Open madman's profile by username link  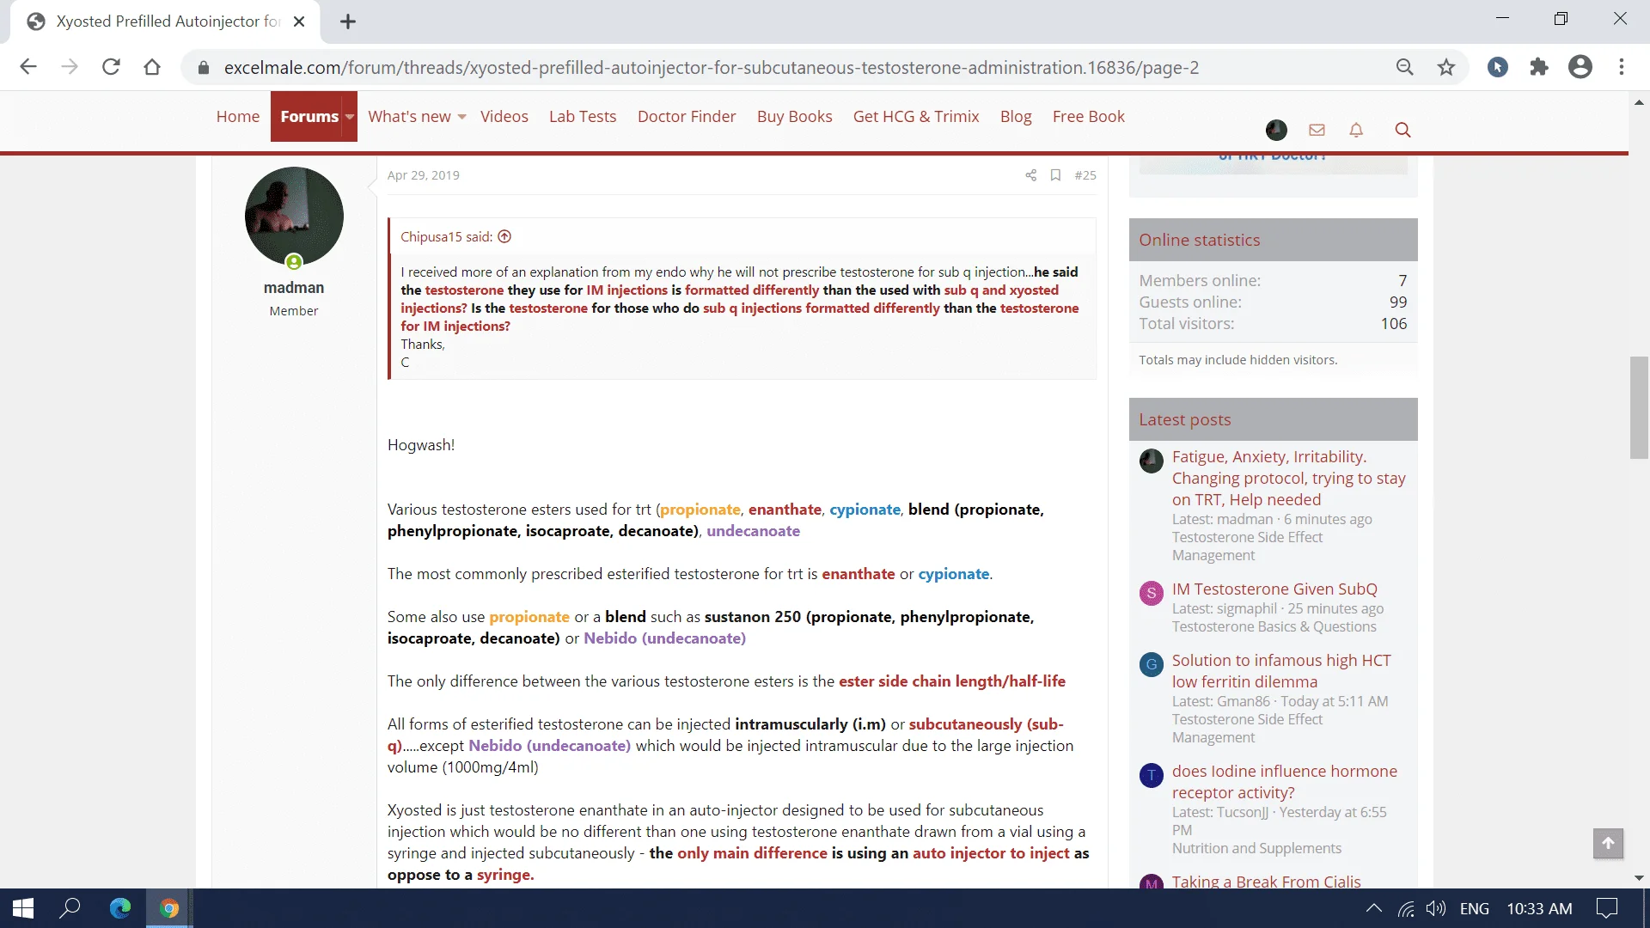(293, 288)
